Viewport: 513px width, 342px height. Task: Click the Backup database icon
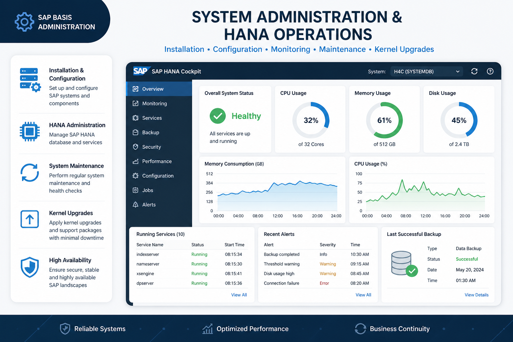(x=135, y=132)
